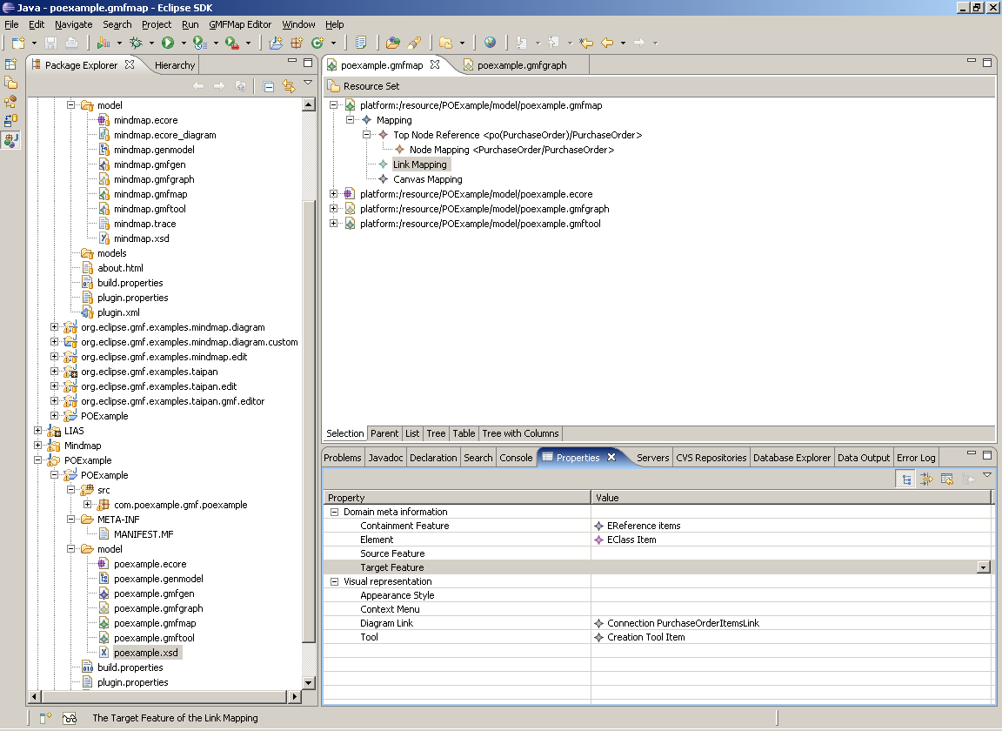Switch to the Tree with Columns editor page

[520, 433]
